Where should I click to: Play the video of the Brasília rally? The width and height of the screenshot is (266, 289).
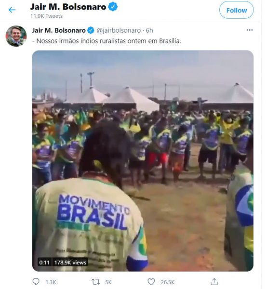pos(143,161)
